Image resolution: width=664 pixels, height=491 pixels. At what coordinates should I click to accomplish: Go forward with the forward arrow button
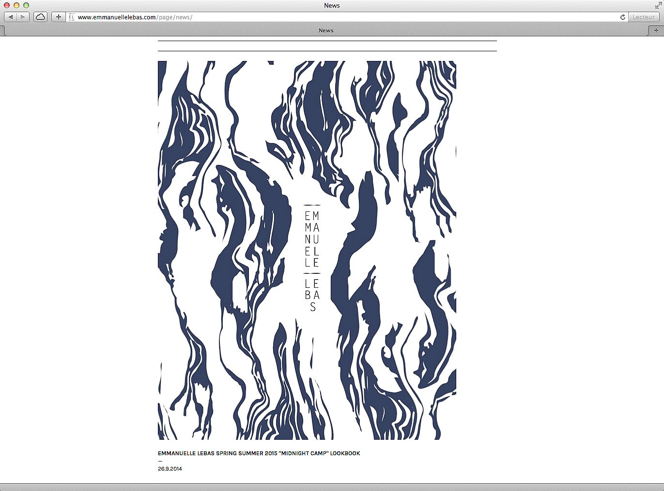pyautogui.click(x=23, y=17)
